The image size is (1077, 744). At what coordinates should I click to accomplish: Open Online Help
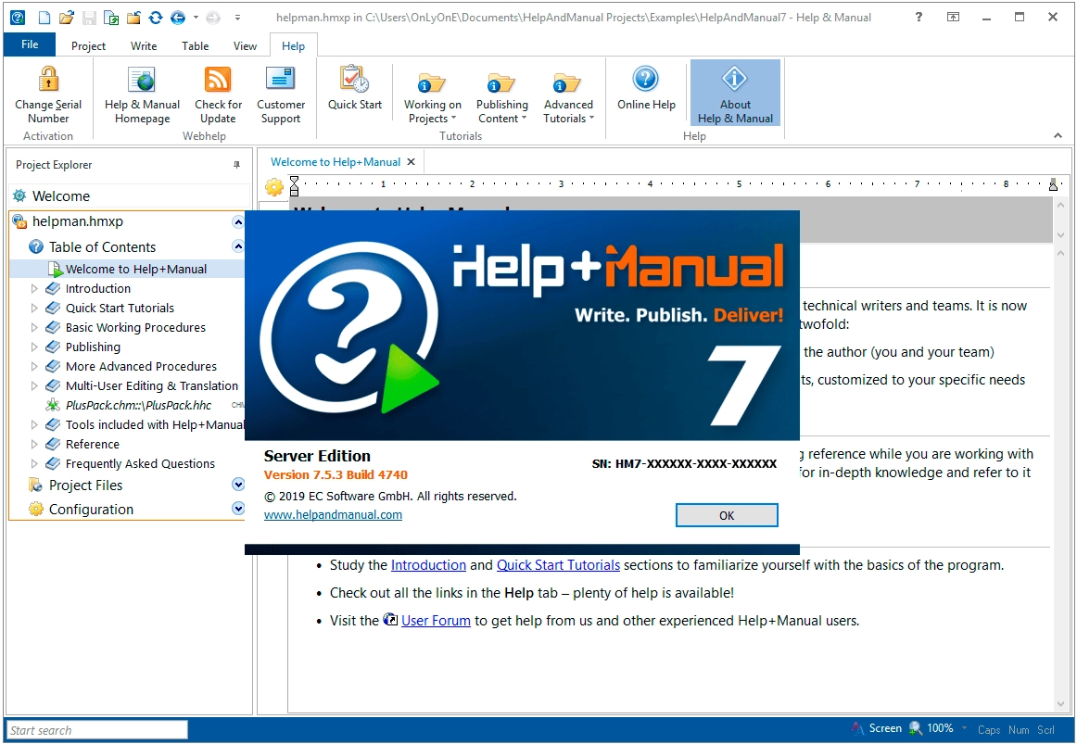pyautogui.click(x=646, y=89)
